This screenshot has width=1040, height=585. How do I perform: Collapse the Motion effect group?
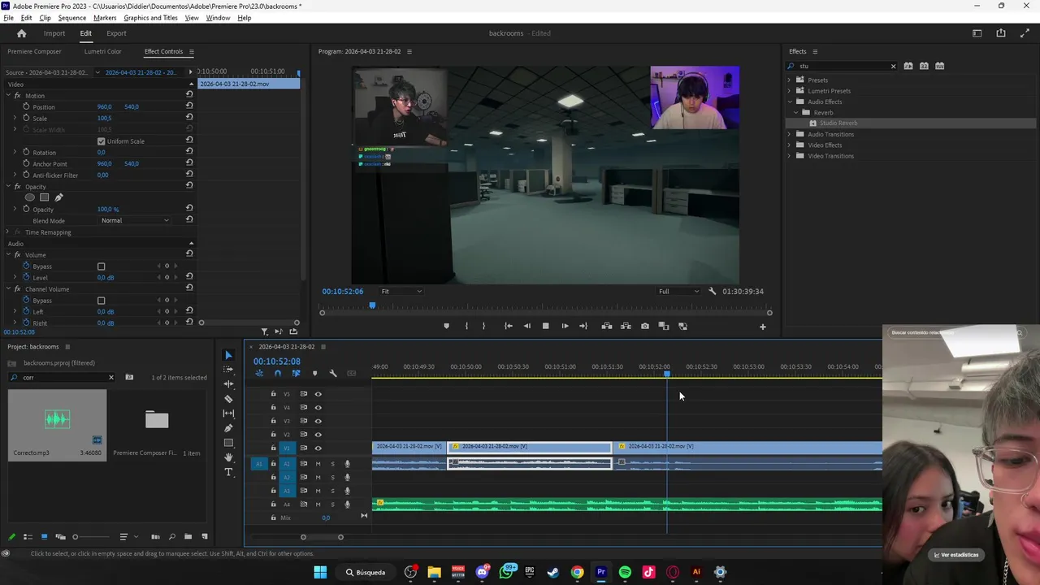[x=7, y=96]
